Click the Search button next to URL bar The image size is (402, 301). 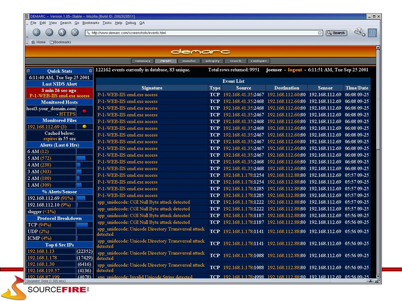[336, 33]
